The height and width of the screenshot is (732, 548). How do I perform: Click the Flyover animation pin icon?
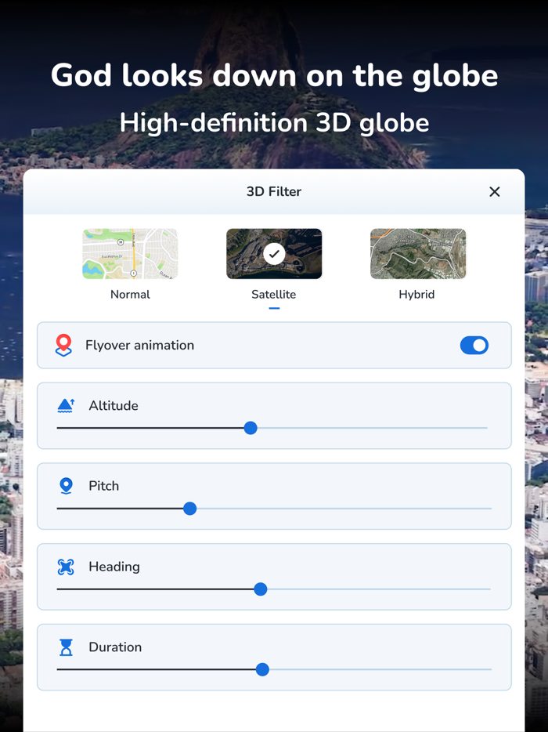pyautogui.click(x=64, y=346)
